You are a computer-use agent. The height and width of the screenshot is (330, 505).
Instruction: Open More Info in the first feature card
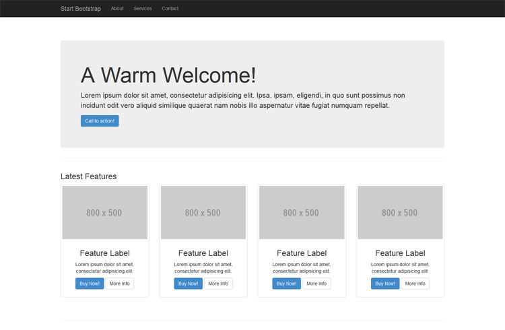[120, 284]
